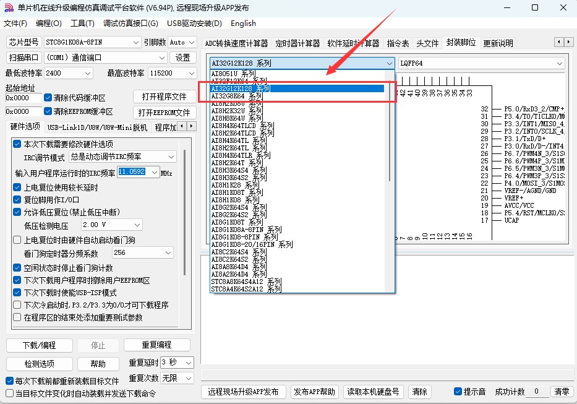Open the 文件(F) menu

coord(15,24)
